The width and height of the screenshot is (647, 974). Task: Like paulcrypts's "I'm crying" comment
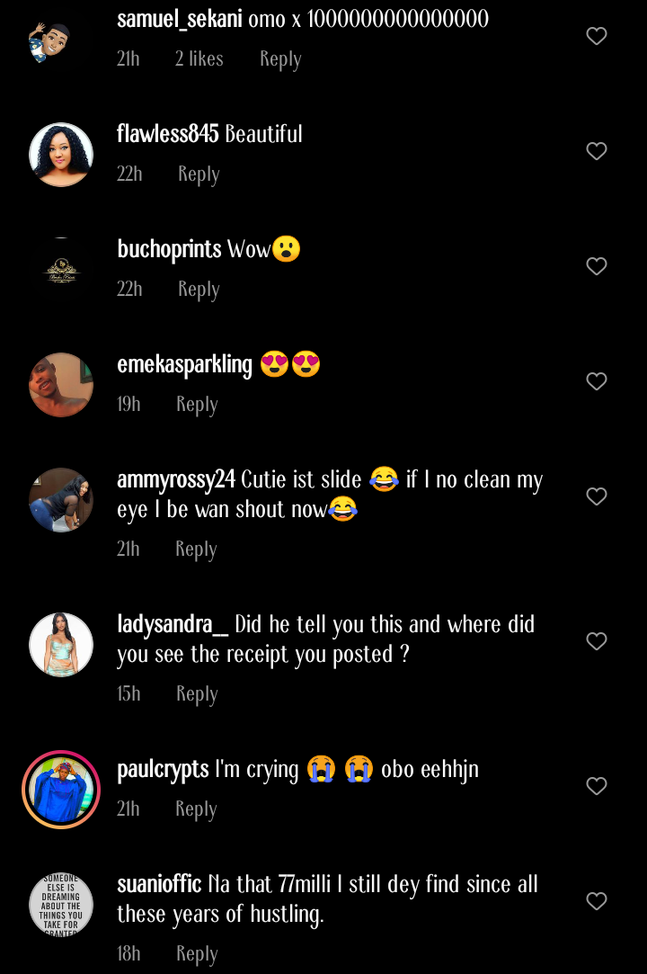point(597,786)
